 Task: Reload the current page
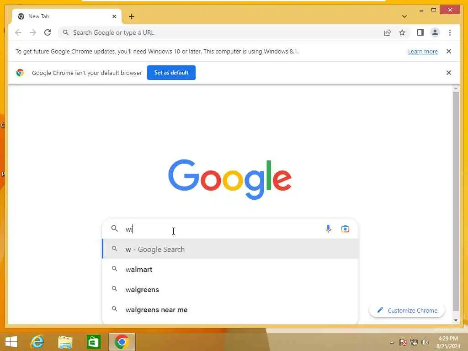(x=48, y=32)
